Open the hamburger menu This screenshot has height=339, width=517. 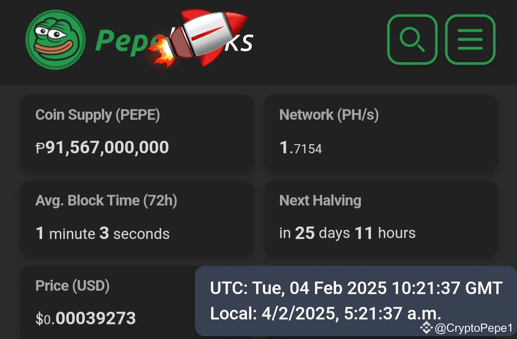tap(470, 40)
